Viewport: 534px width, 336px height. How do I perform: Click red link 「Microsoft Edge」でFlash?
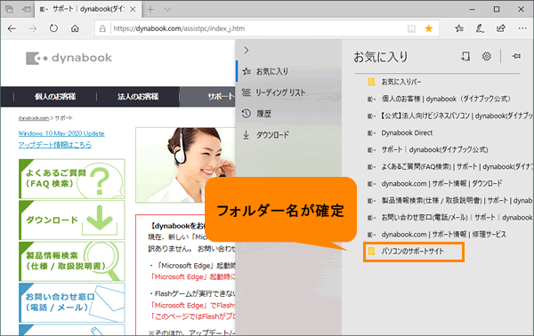pos(193,305)
